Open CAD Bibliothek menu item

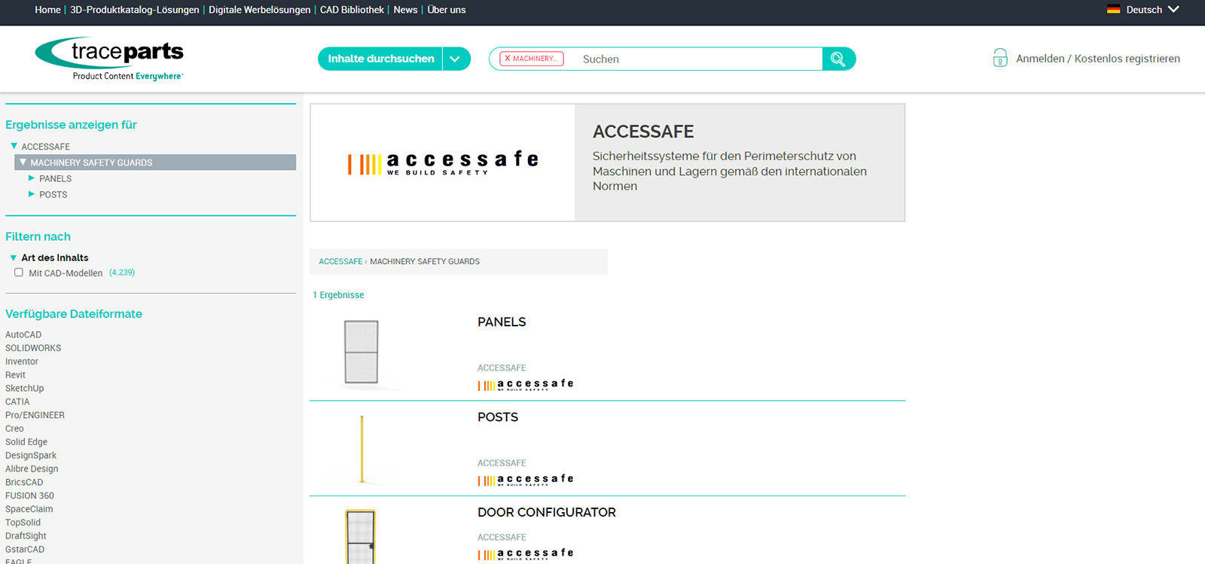pos(352,10)
